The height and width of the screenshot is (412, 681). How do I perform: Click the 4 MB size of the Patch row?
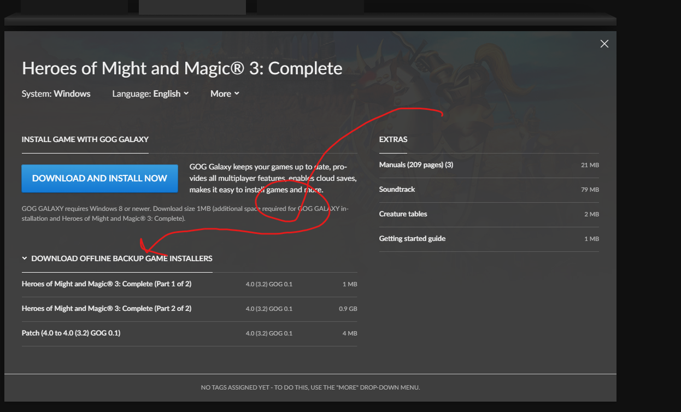[x=350, y=333]
